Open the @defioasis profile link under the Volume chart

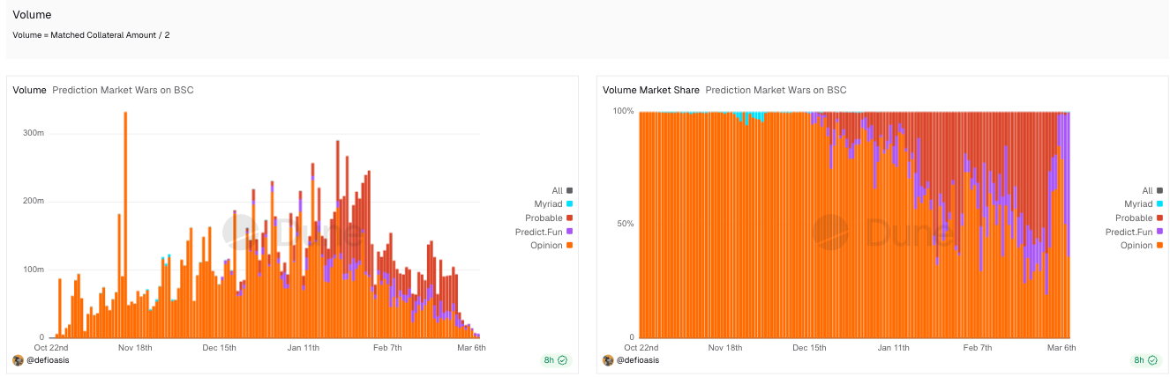pyautogui.click(x=49, y=360)
